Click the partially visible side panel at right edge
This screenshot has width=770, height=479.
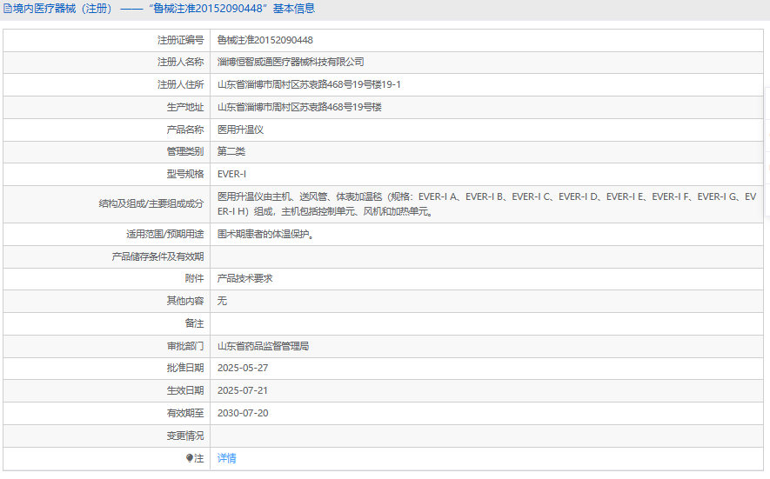[767, 151]
